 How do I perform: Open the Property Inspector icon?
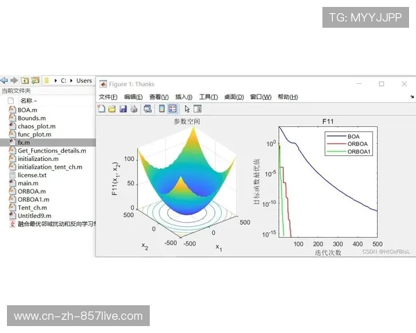pos(198,109)
